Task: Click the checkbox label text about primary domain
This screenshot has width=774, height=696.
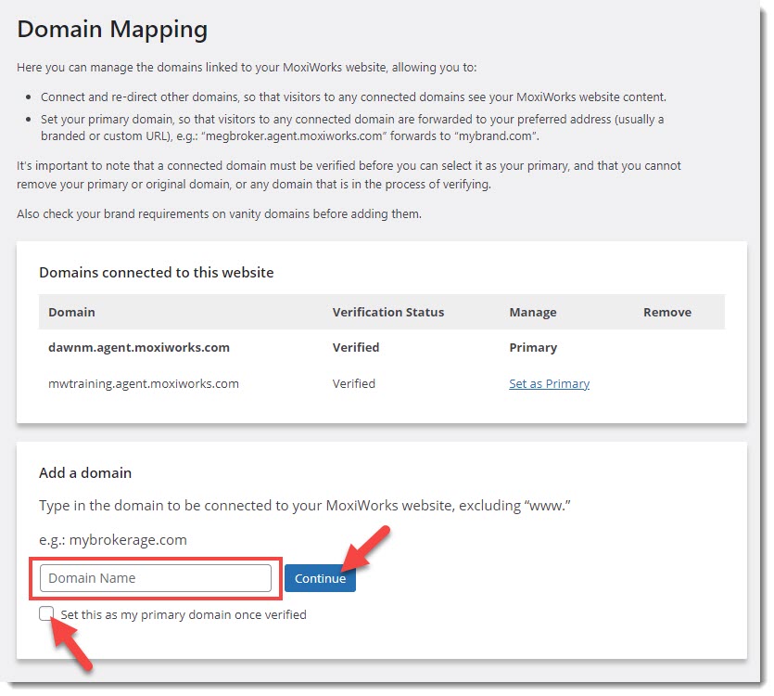Action: point(184,613)
